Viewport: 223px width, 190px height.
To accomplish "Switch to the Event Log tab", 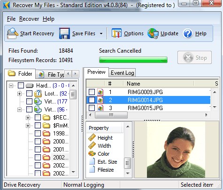I will pos(123,73).
